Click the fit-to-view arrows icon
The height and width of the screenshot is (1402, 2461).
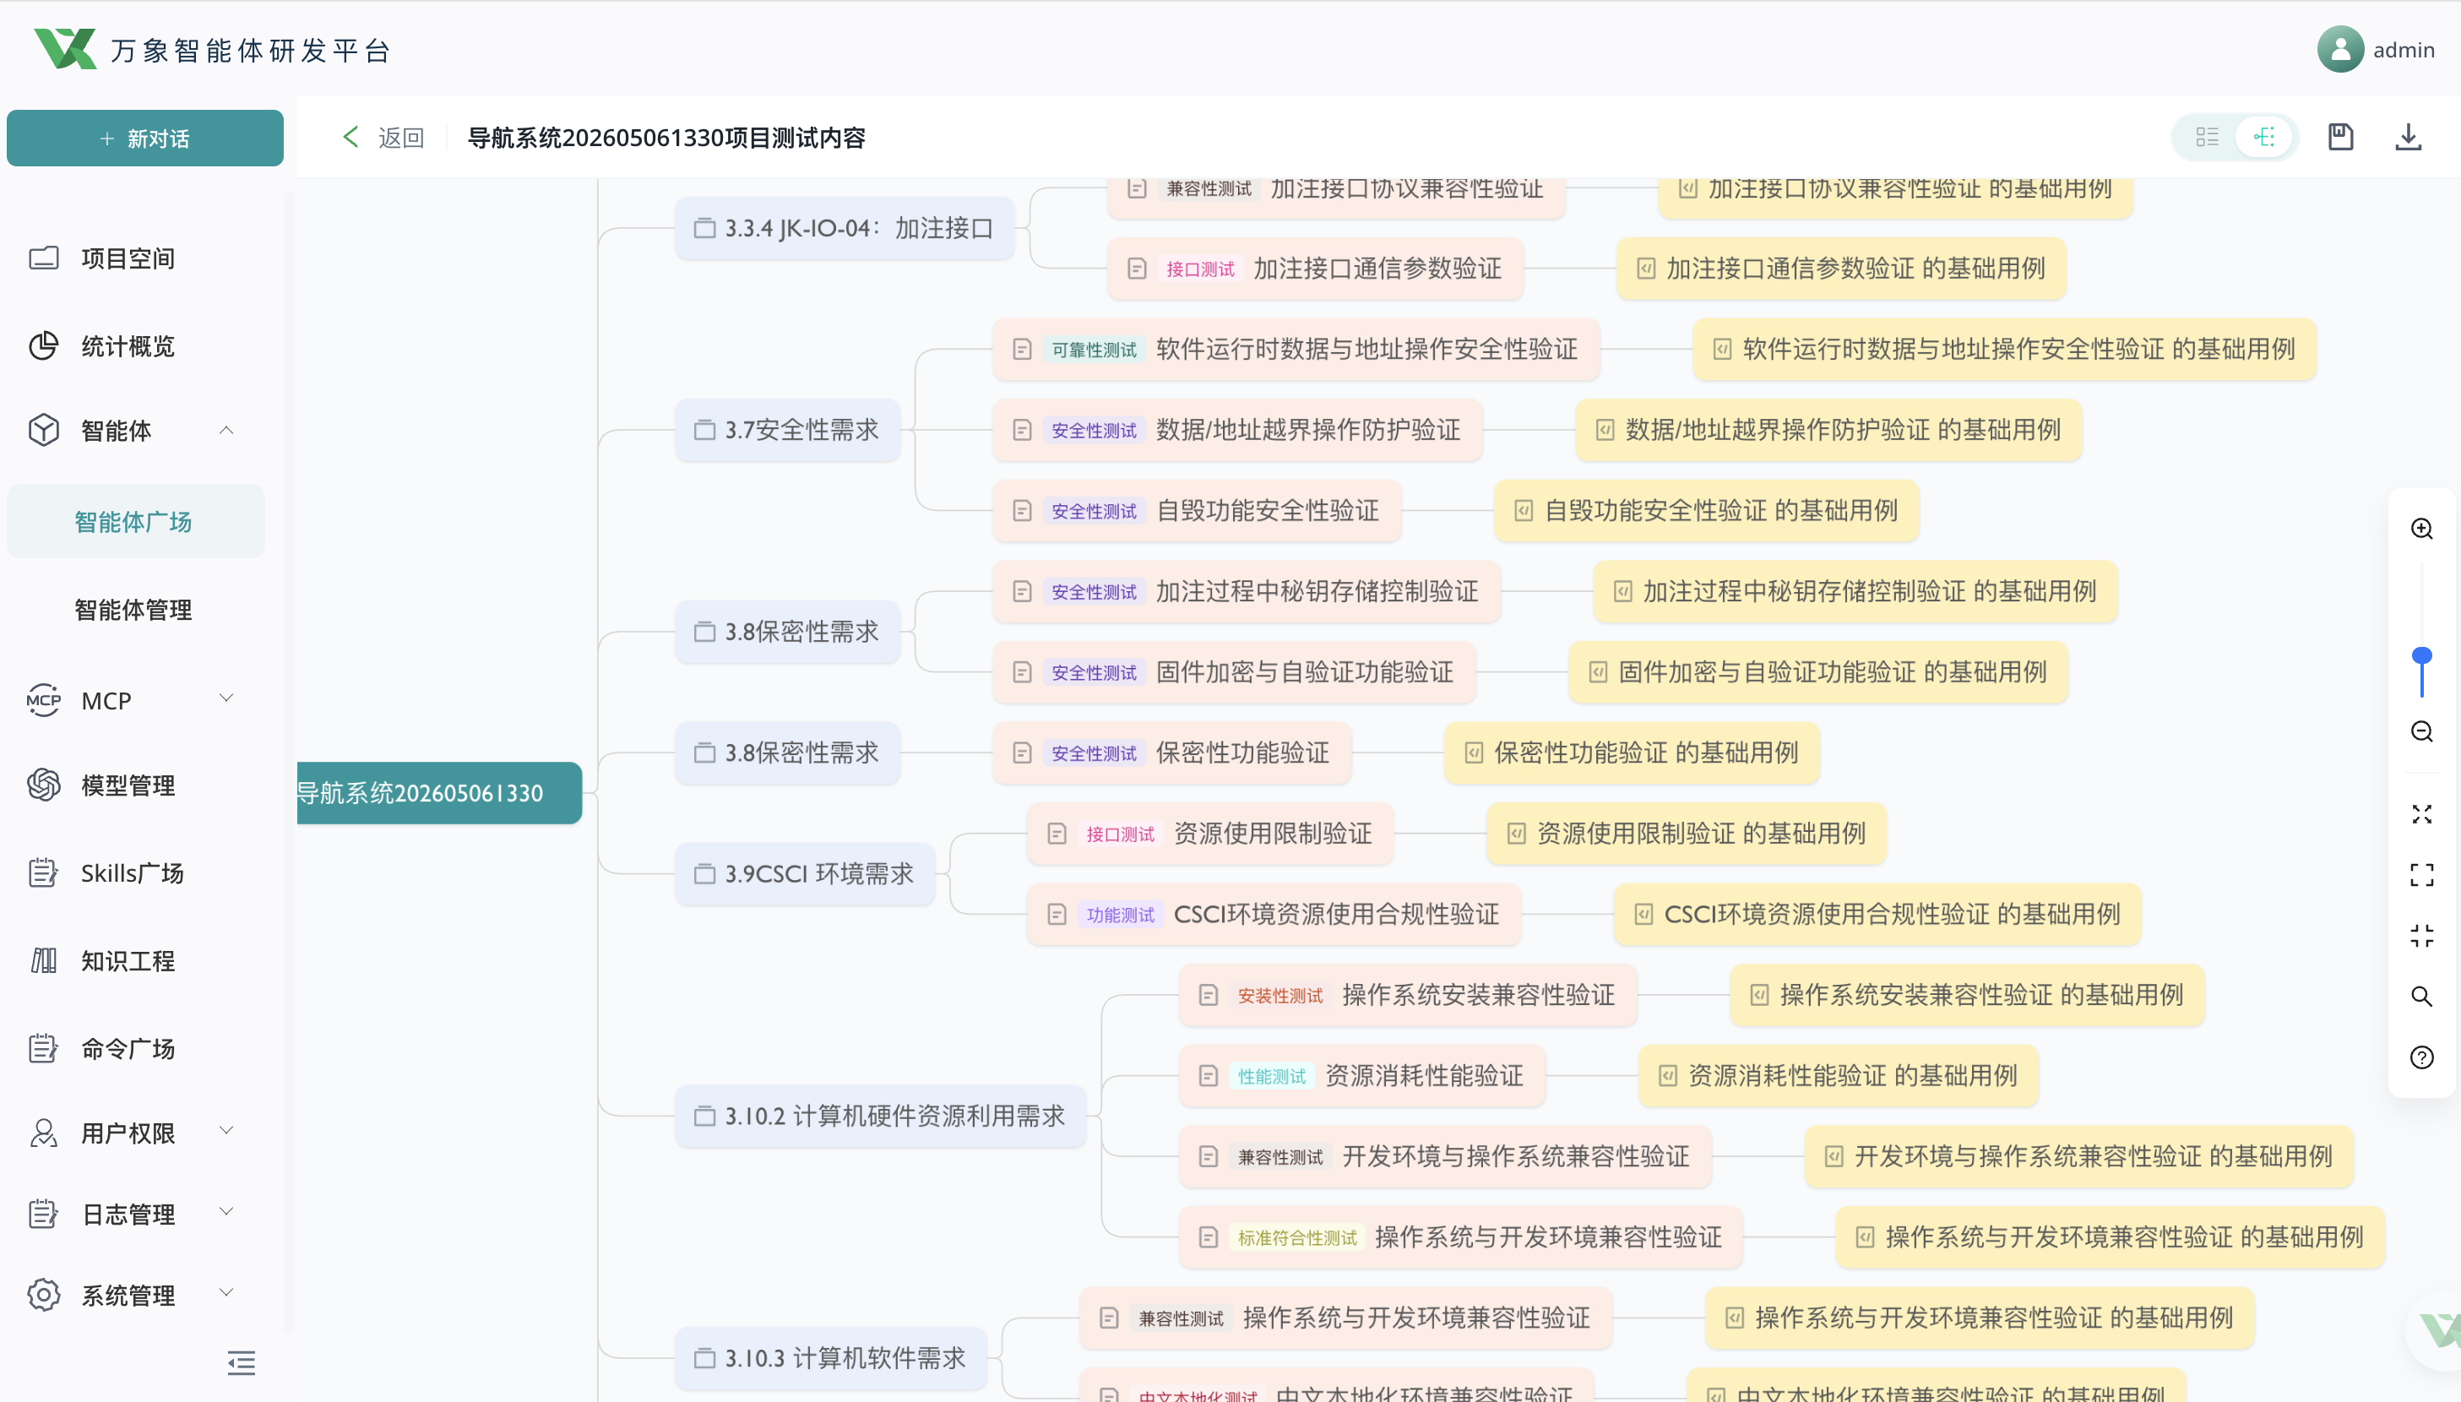pyautogui.click(x=2421, y=815)
